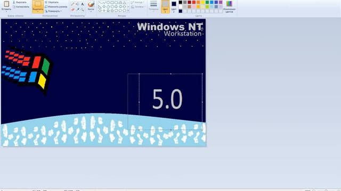Pick the green color swatch
This screenshot has height=191, width=341.
click(207, 2)
